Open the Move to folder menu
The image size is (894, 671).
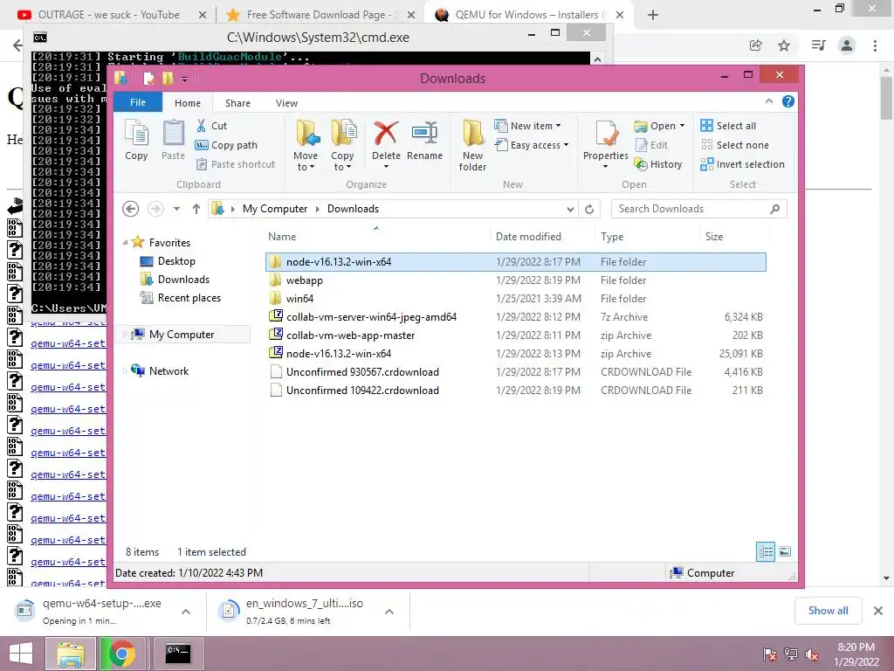[306, 146]
